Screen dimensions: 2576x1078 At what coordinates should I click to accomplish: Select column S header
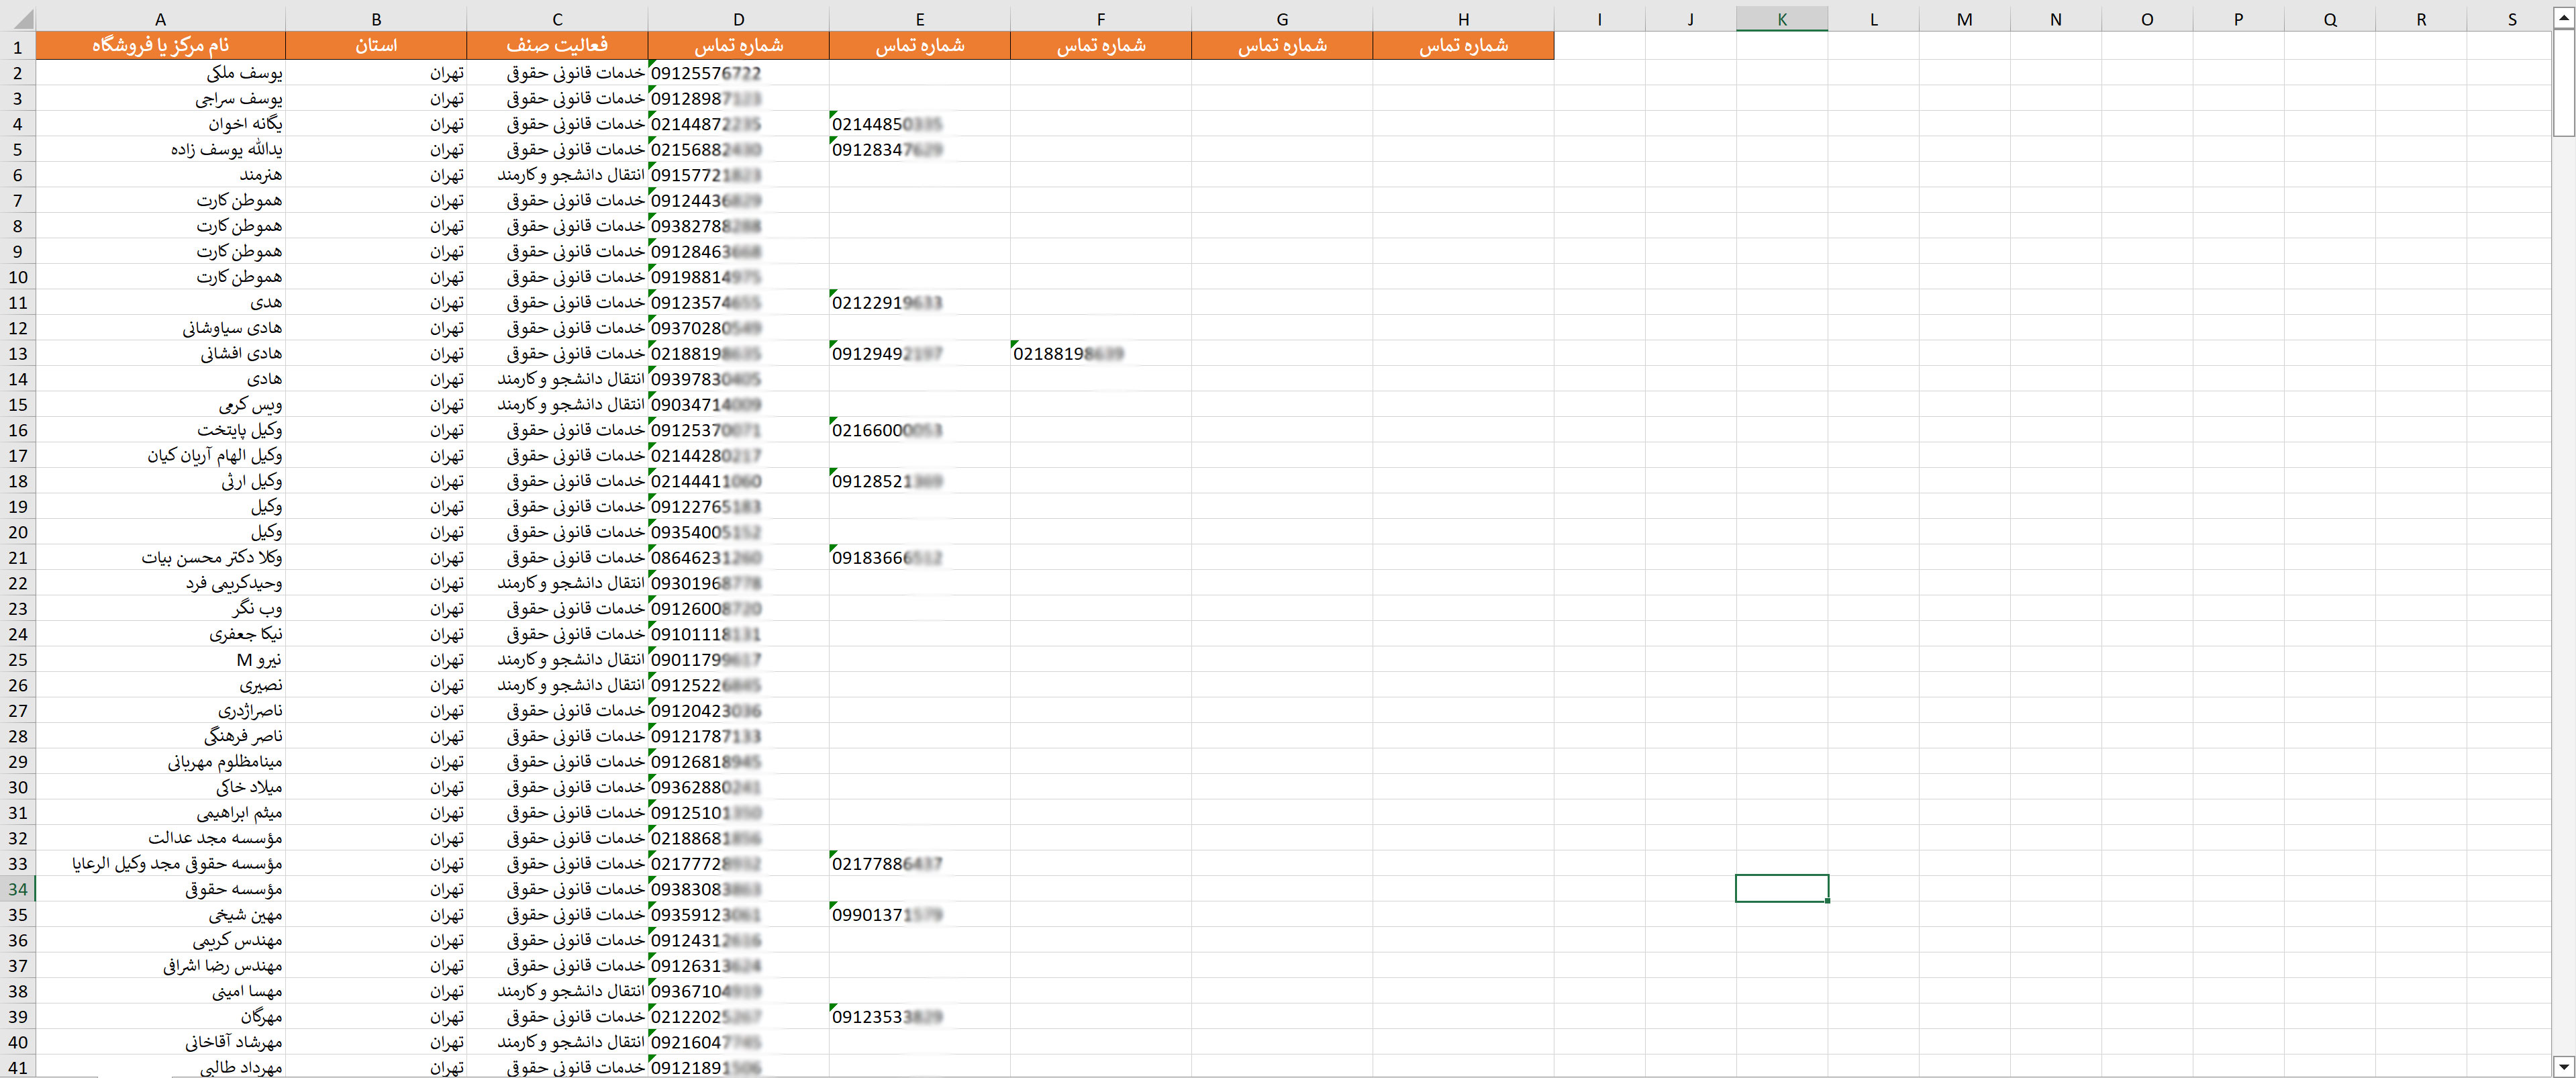point(2512,19)
